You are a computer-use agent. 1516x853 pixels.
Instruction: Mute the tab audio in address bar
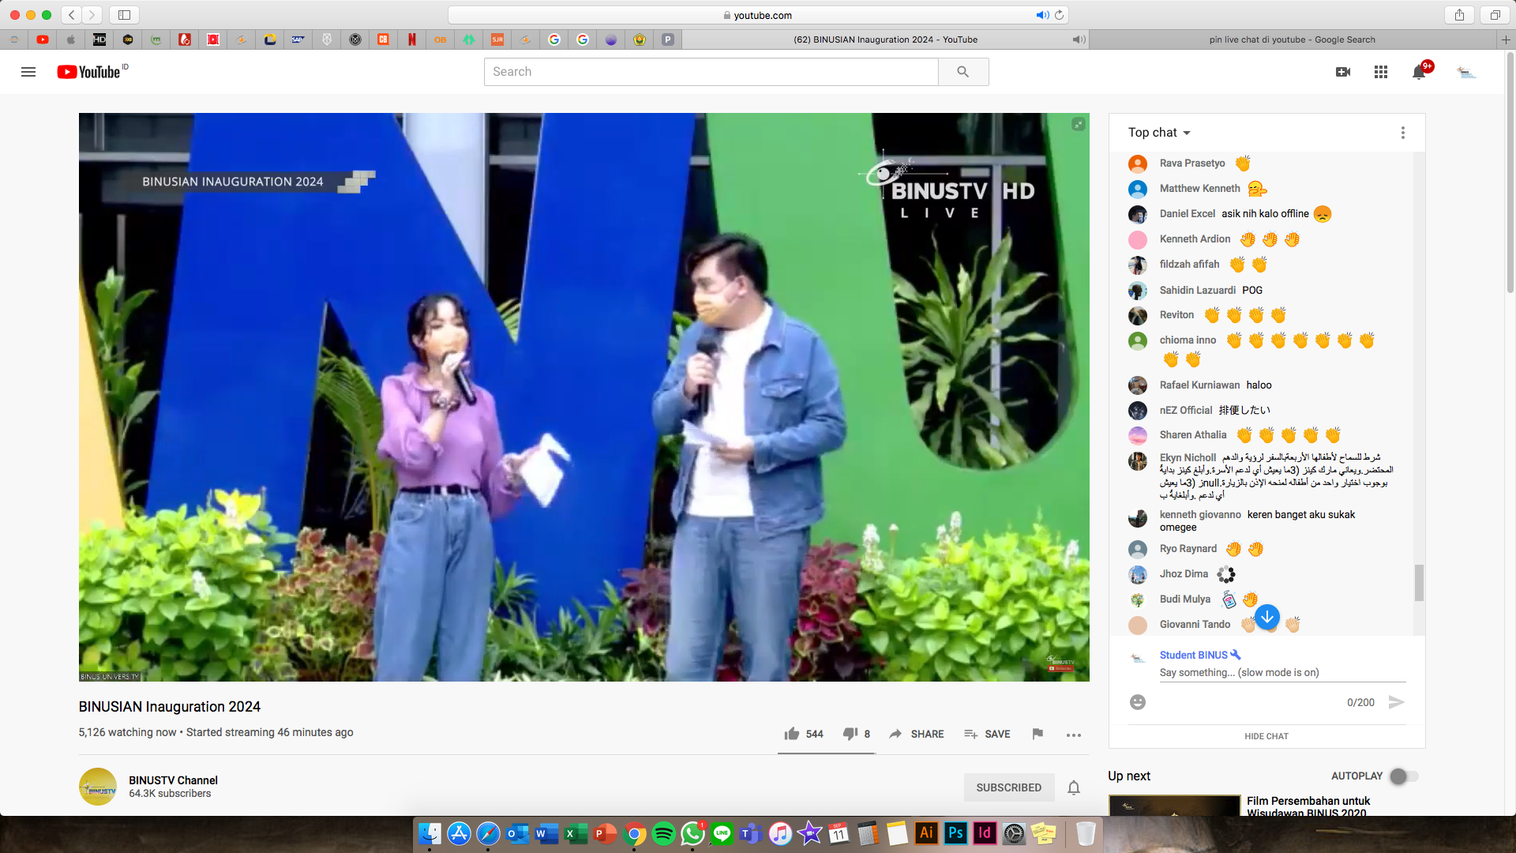tap(1042, 15)
